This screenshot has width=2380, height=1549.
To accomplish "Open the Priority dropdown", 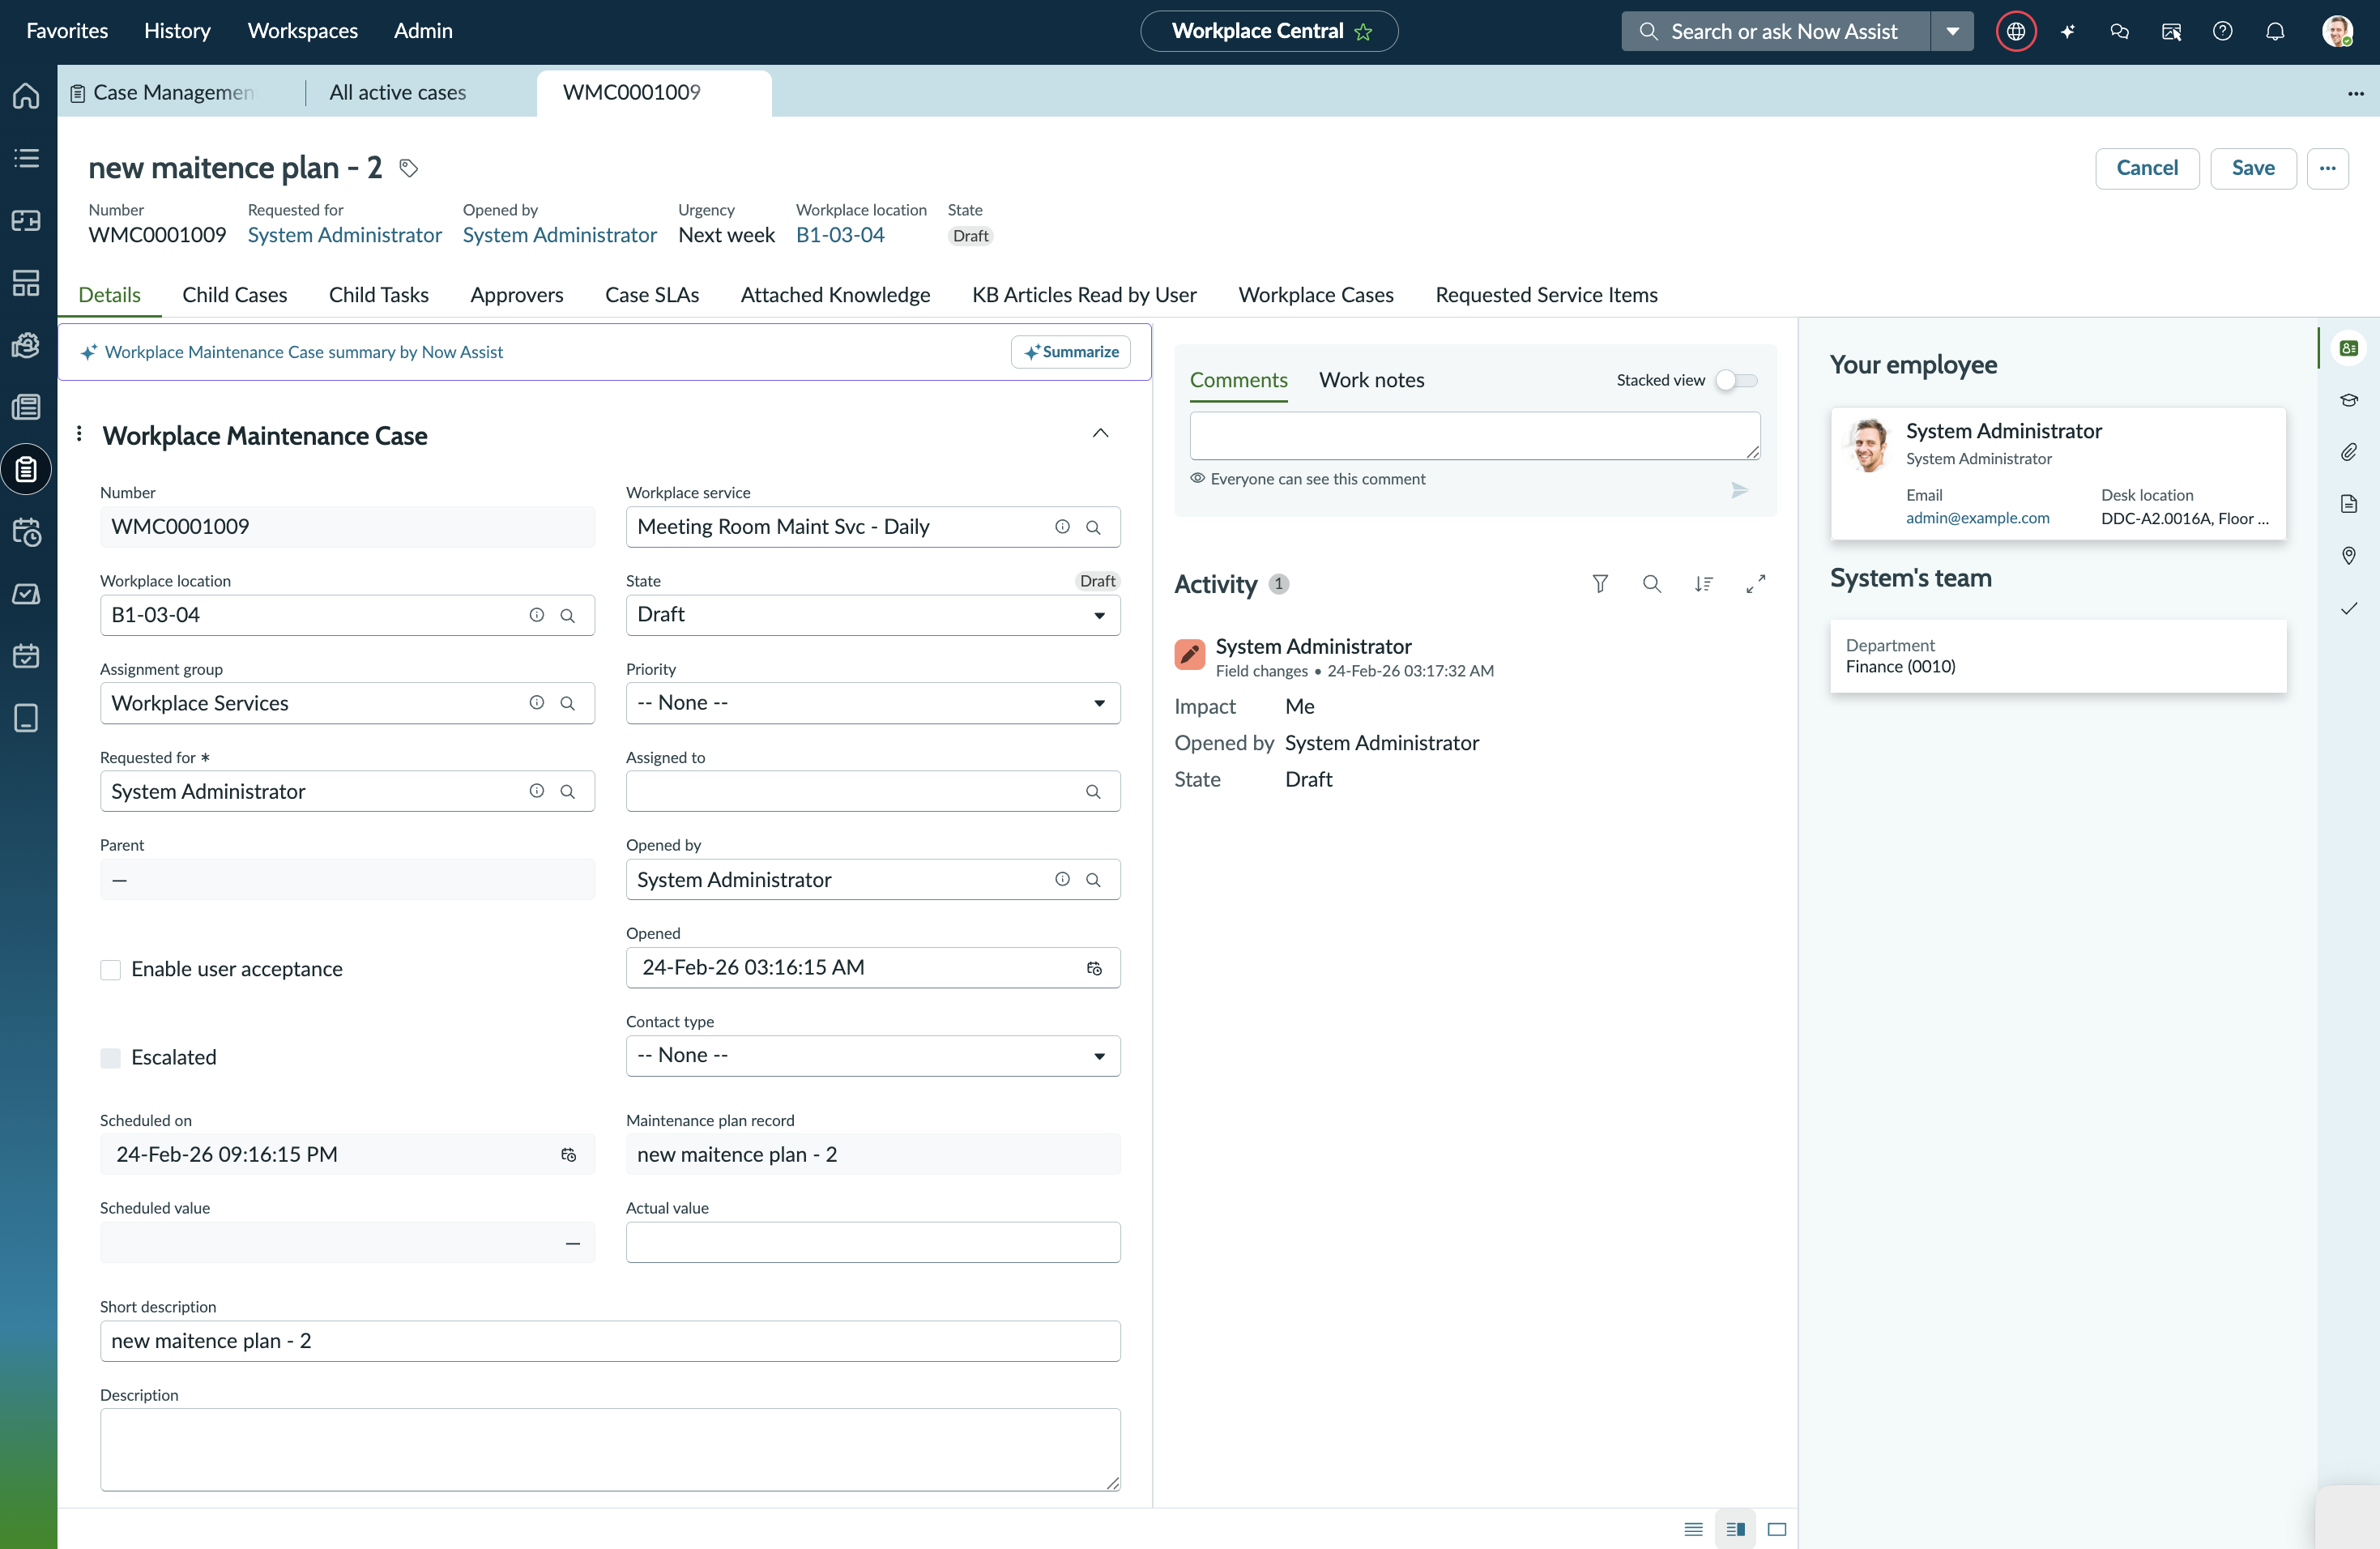I will pyautogui.click(x=873, y=703).
